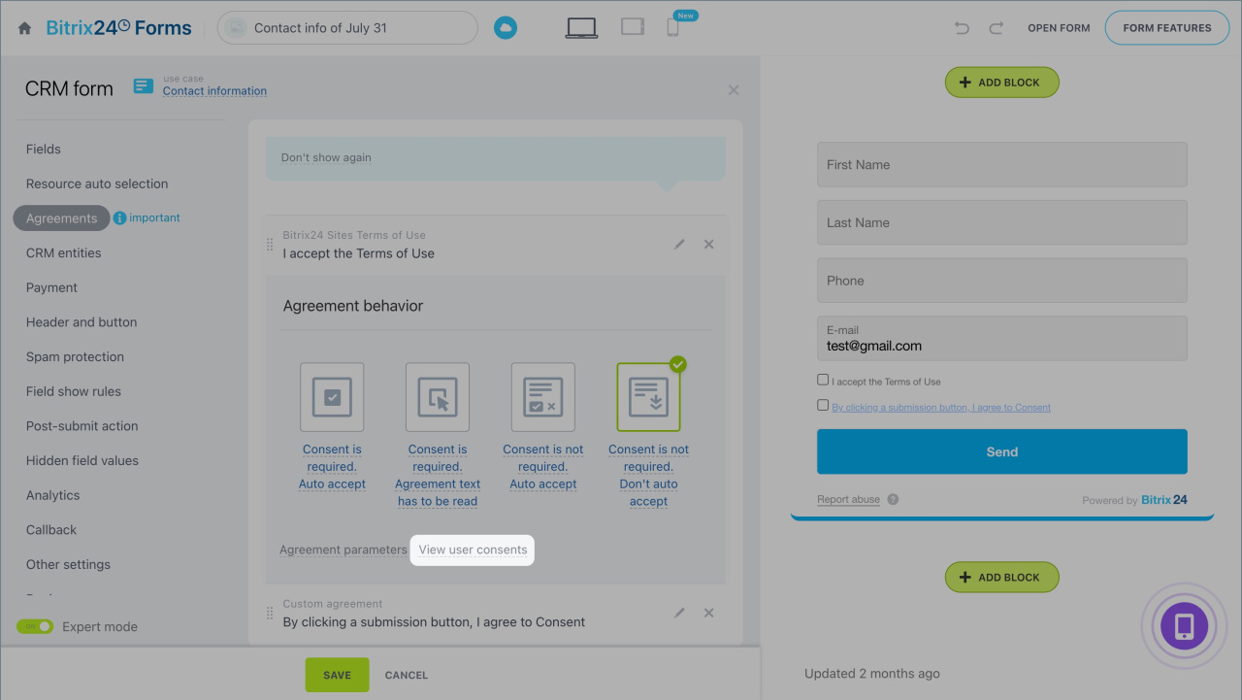1242x700 pixels.
Task: Click the Phone input field
Action: pos(1001,281)
